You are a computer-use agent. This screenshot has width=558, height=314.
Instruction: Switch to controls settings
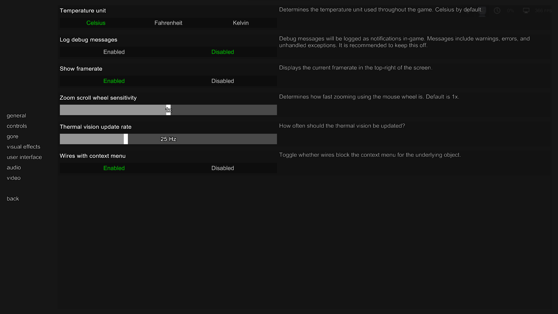pyautogui.click(x=17, y=126)
